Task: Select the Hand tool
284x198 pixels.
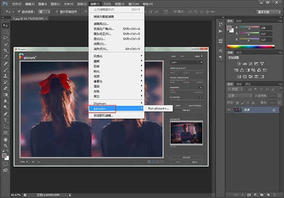Action: pos(6,140)
